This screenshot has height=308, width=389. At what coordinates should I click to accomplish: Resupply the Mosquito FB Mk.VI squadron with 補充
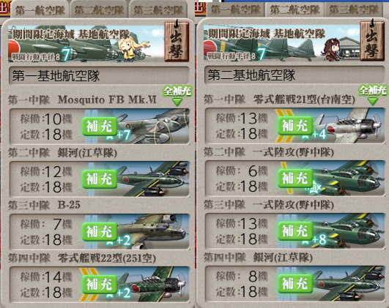100,127
